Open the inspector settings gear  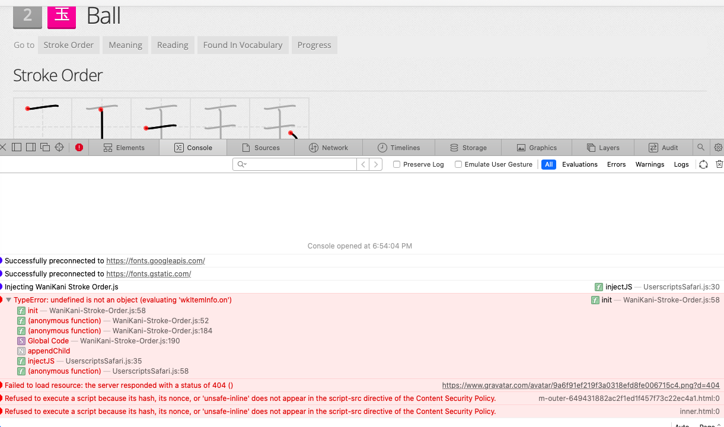pos(718,148)
